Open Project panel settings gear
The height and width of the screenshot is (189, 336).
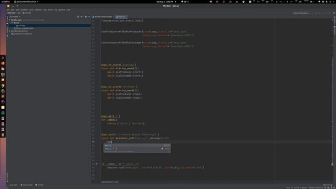pyautogui.click(x=86, y=17)
